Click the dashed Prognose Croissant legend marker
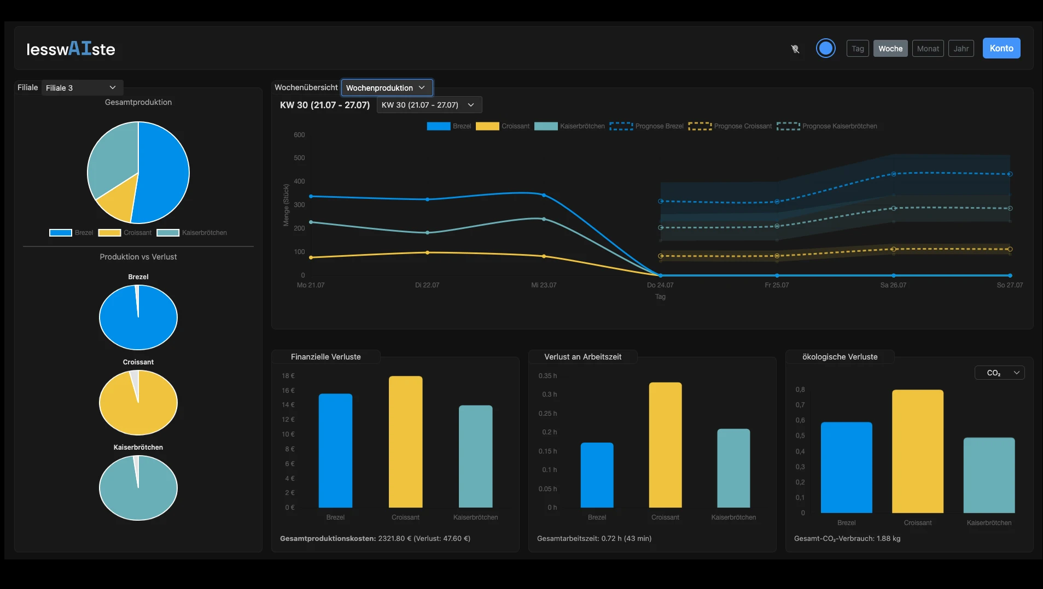1043x589 pixels. (701, 126)
